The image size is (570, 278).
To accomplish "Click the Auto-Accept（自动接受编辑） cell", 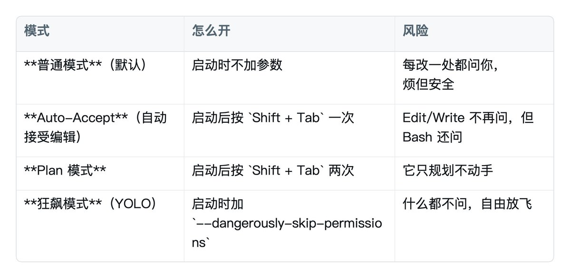I will [x=100, y=130].
